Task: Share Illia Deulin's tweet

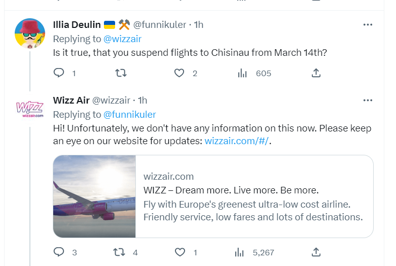Action: click(x=315, y=73)
